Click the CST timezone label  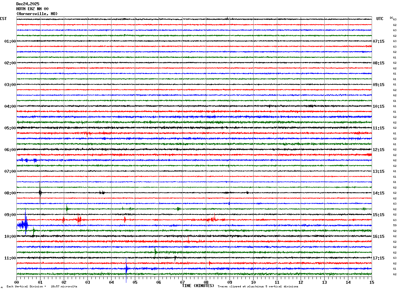[x=3, y=19]
